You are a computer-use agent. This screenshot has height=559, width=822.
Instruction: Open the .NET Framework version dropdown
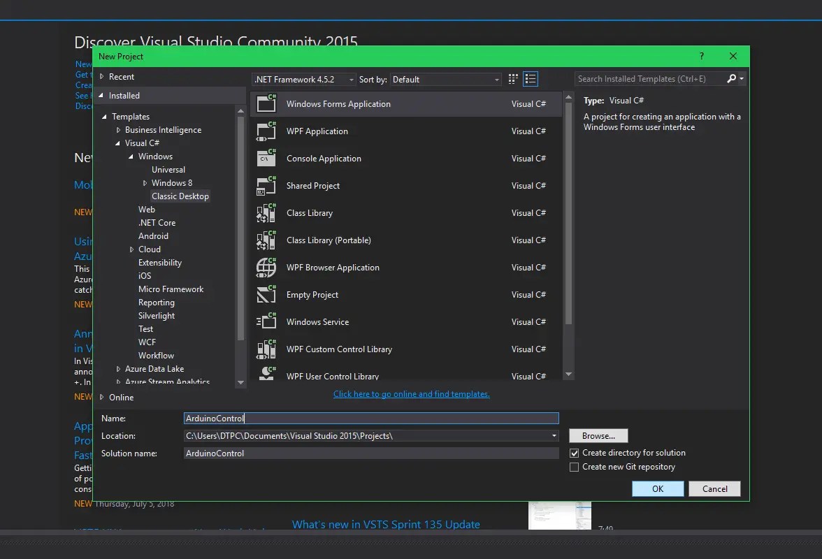pos(303,80)
